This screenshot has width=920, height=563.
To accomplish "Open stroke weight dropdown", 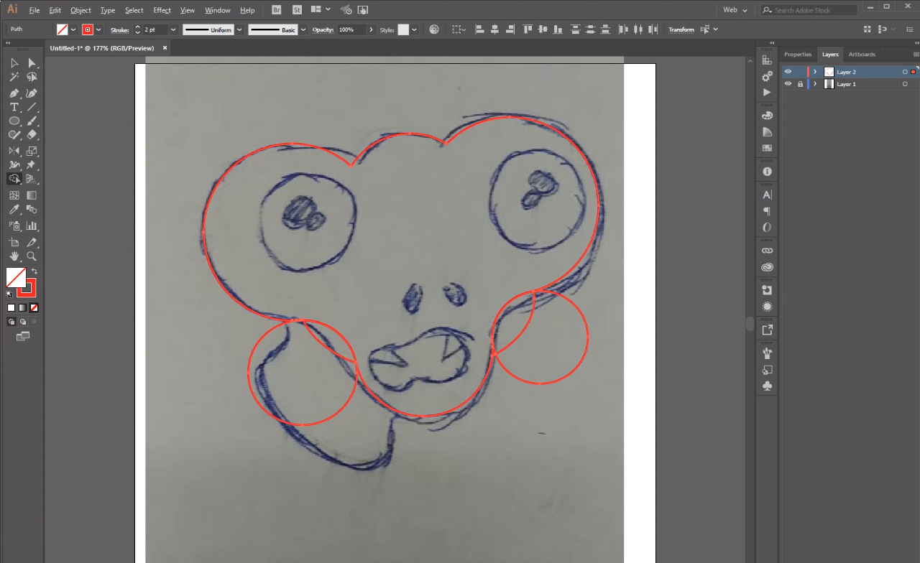I will pos(173,29).
